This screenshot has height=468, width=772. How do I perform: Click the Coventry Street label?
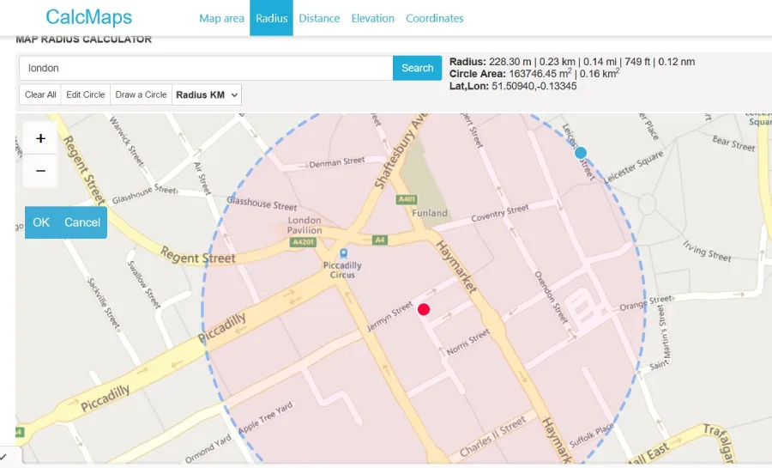coord(500,213)
